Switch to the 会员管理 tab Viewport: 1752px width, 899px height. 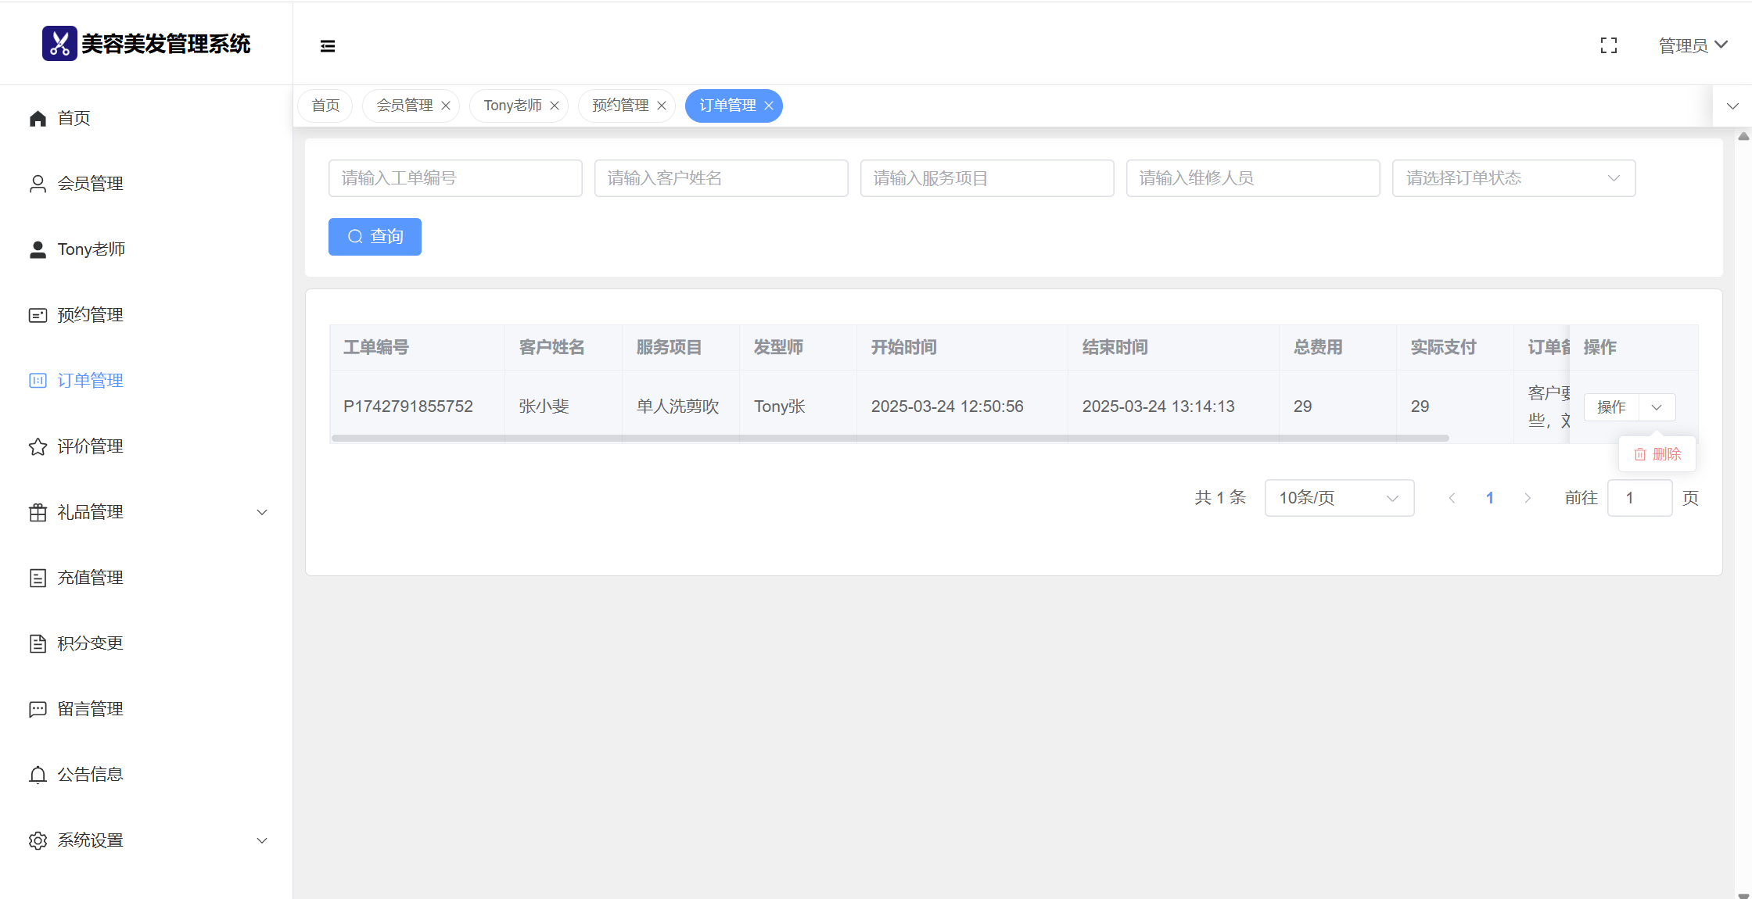(x=404, y=106)
